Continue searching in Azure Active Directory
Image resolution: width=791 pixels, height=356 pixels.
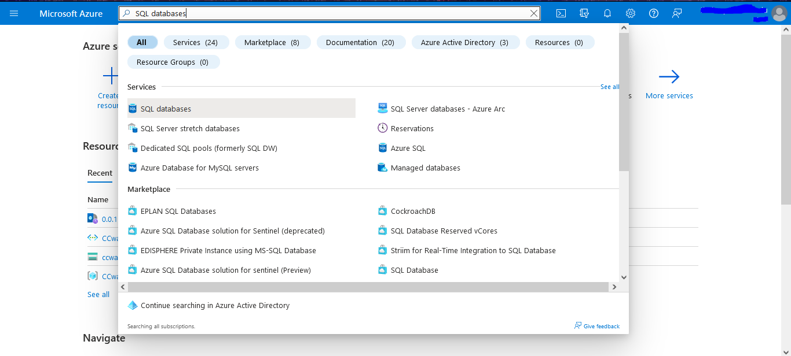point(215,305)
